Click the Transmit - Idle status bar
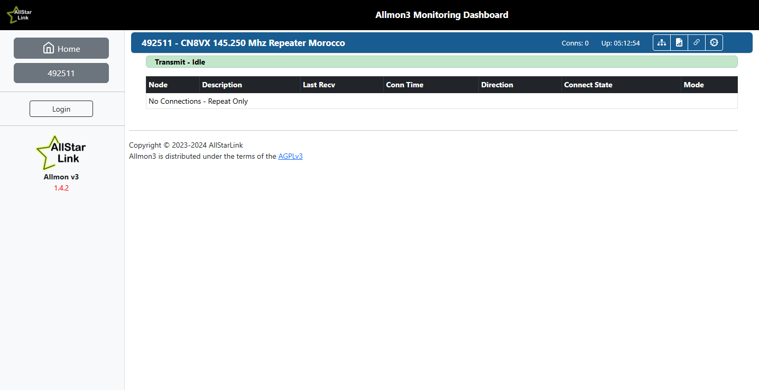Screen dimensions: 759x390 (x=441, y=62)
